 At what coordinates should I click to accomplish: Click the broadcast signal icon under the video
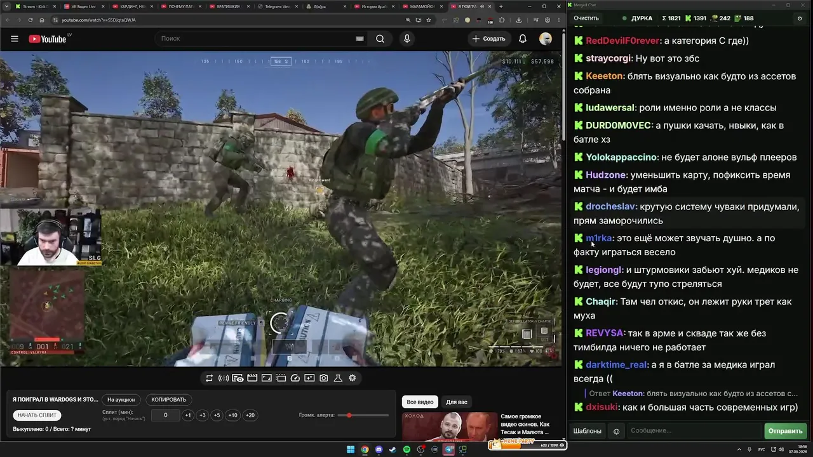pos(224,378)
